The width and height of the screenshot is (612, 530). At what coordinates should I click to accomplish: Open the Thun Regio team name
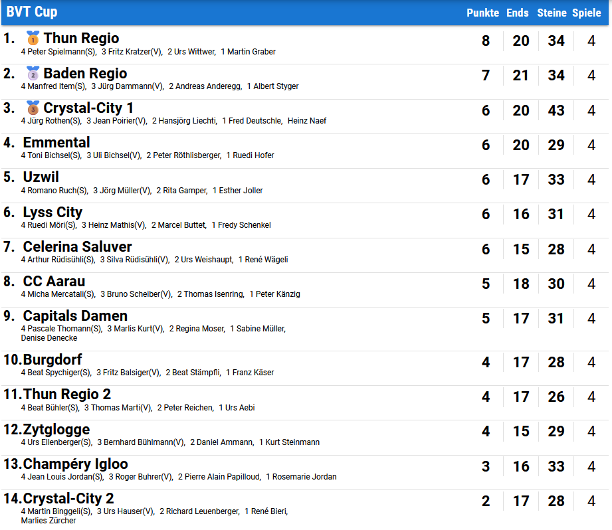click(x=81, y=39)
